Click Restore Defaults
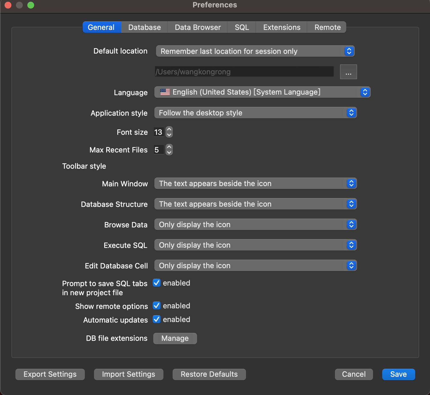The width and height of the screenshot is (430, 395). 209,374
